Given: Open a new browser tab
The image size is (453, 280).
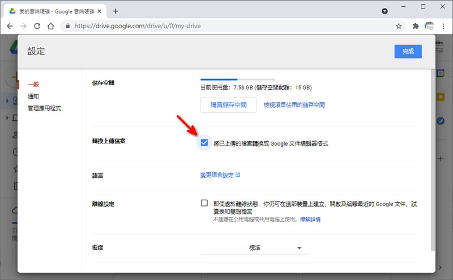Looking at the screenshot, I should [116, 11].
